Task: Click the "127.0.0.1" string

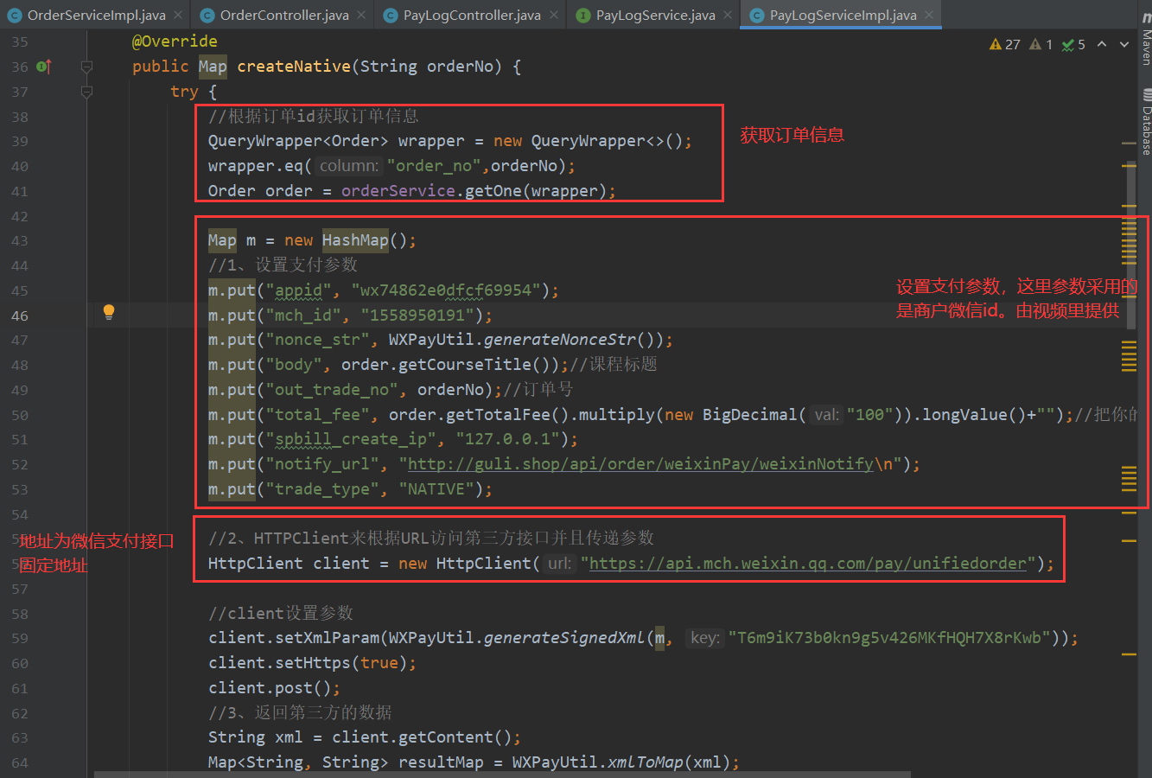Action: click(x=507, y=439)
